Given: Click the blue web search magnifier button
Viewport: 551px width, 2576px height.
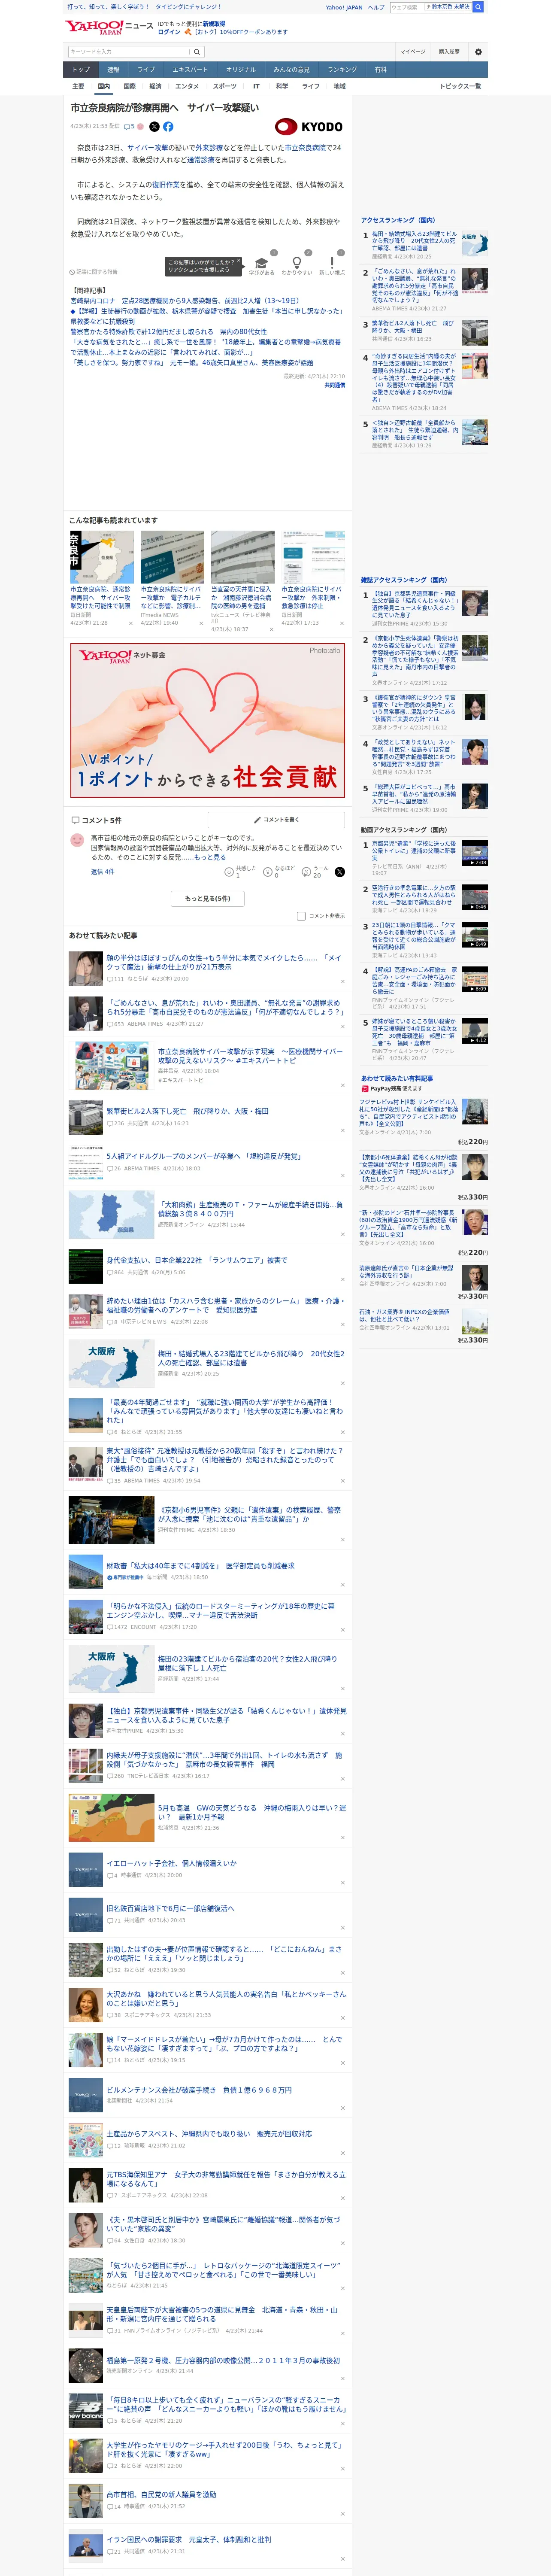Looking at the screenshot, I should click(478, 7).
